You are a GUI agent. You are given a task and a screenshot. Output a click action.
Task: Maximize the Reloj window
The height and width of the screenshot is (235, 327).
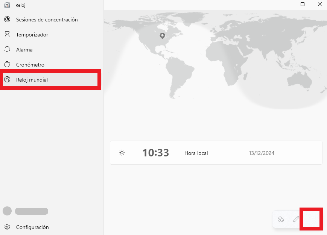point(303,5)
